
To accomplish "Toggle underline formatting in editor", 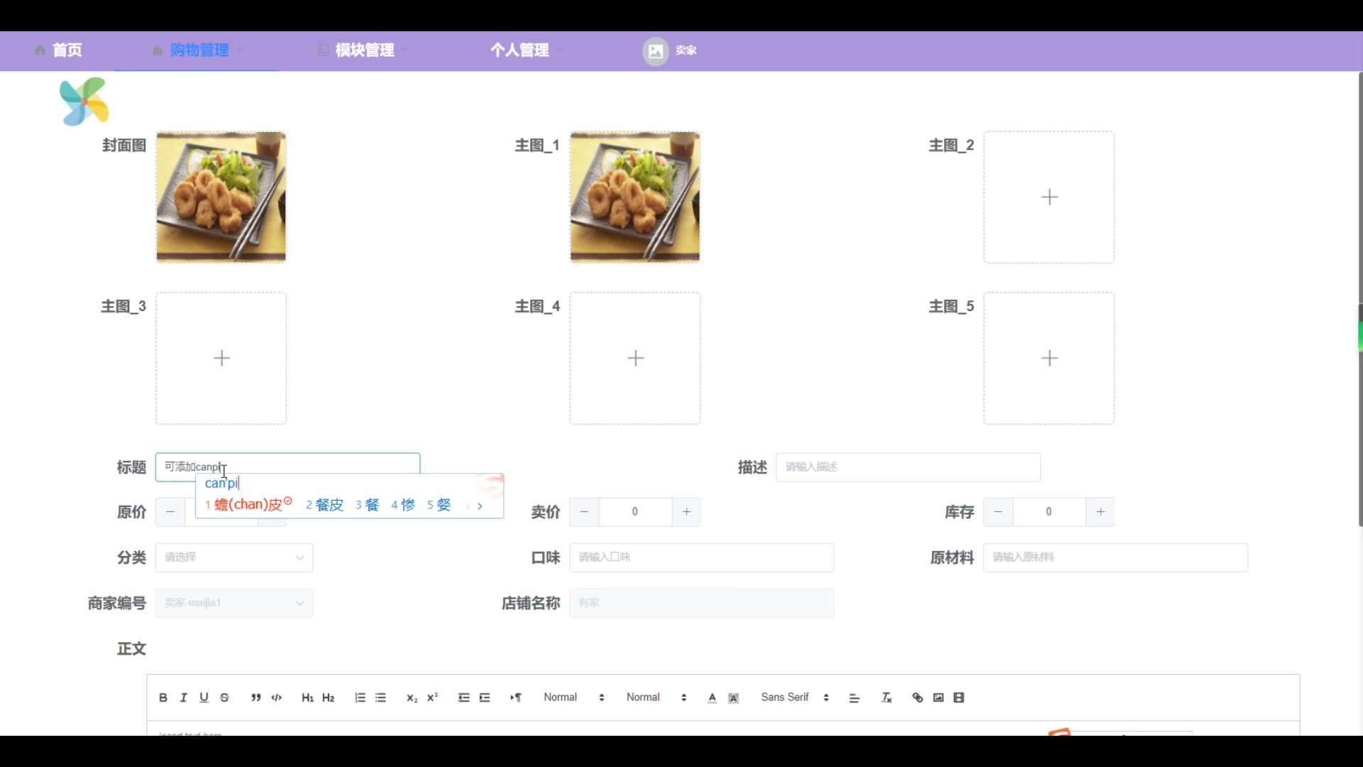I will pyautogui.click(x=204, y=698).
